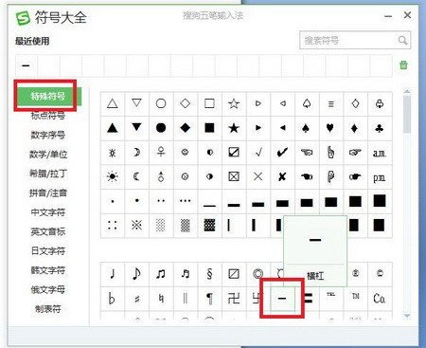Viewport: 426px width, 348px height.
Task: Insert the solid down triangle symbol
Action: pos(136,128)
